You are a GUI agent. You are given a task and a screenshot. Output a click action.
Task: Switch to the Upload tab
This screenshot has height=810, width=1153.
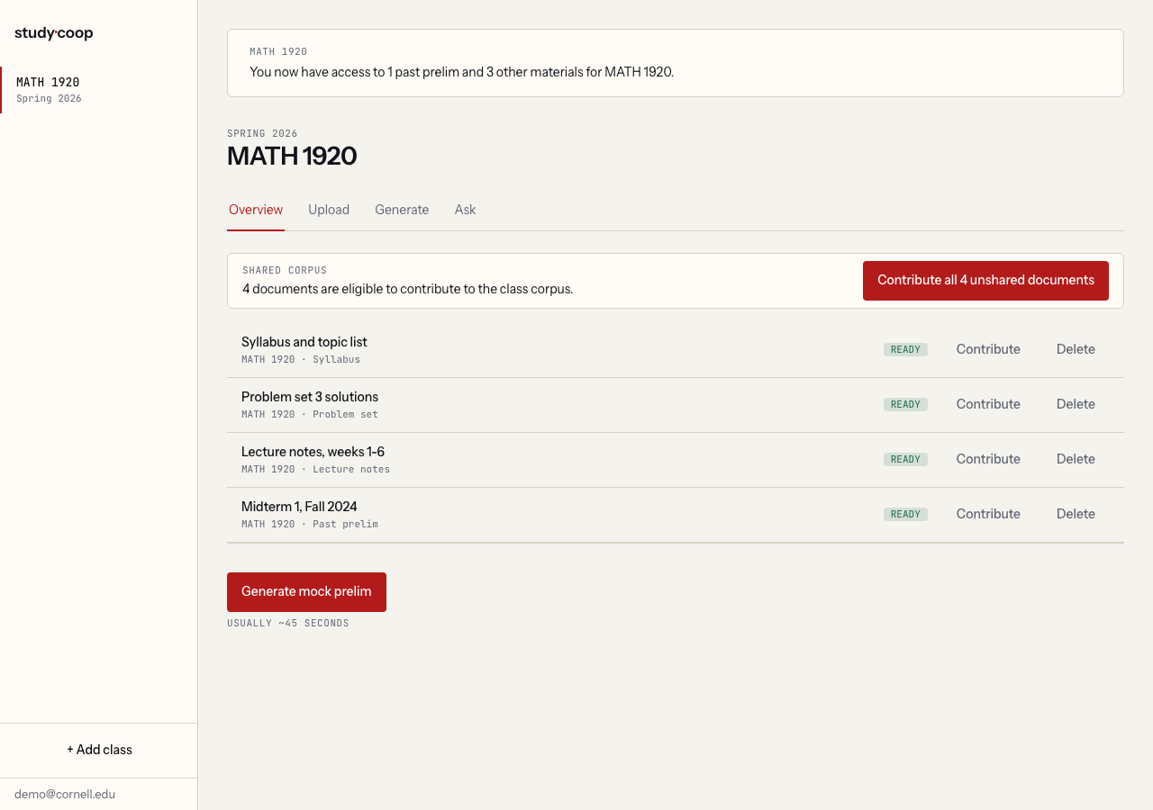pos(329,210)
